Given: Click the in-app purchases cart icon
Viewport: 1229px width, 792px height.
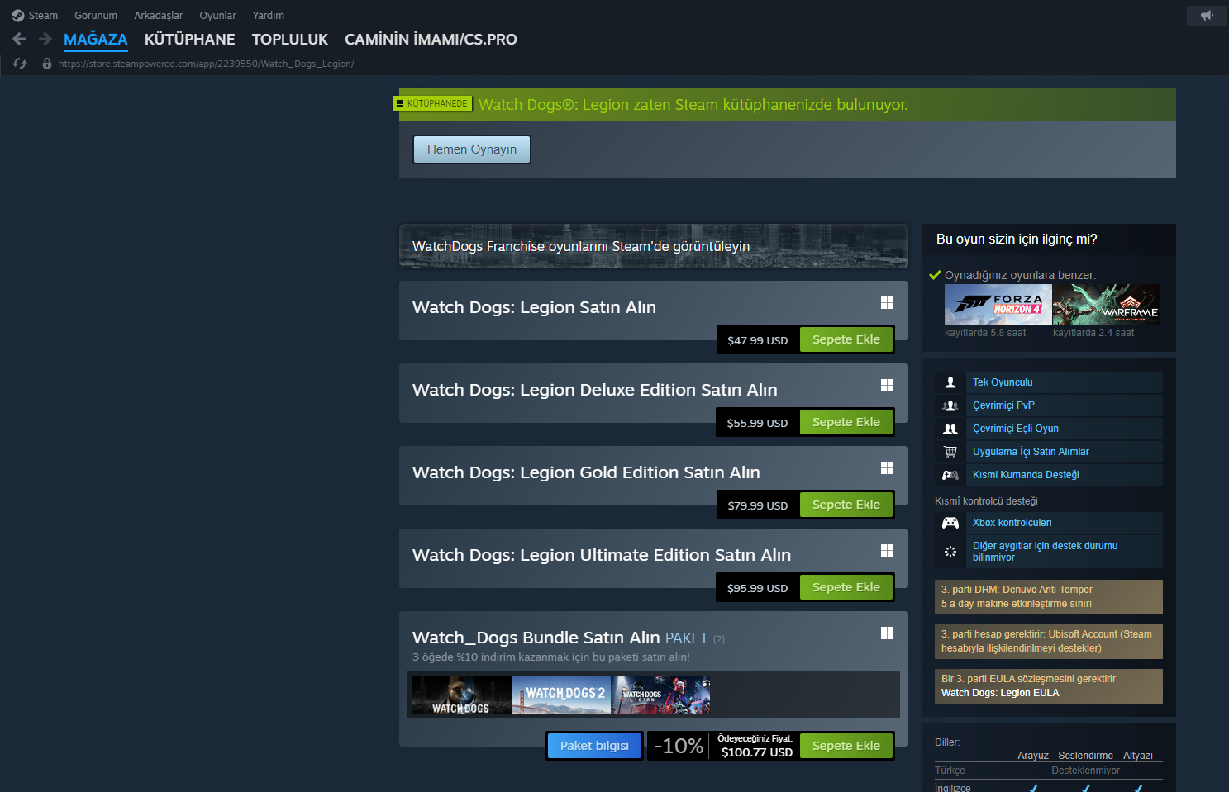Looking at the screenshot, I should (x=950, y=452).
